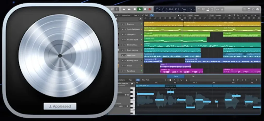This screenshot has height=121, width=264.
Task: Open the Functions menu in tracks area
Action: pos(127,15)
